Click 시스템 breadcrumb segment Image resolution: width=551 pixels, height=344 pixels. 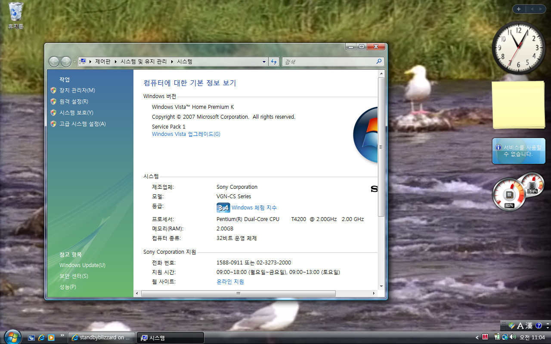coord(185,61)
